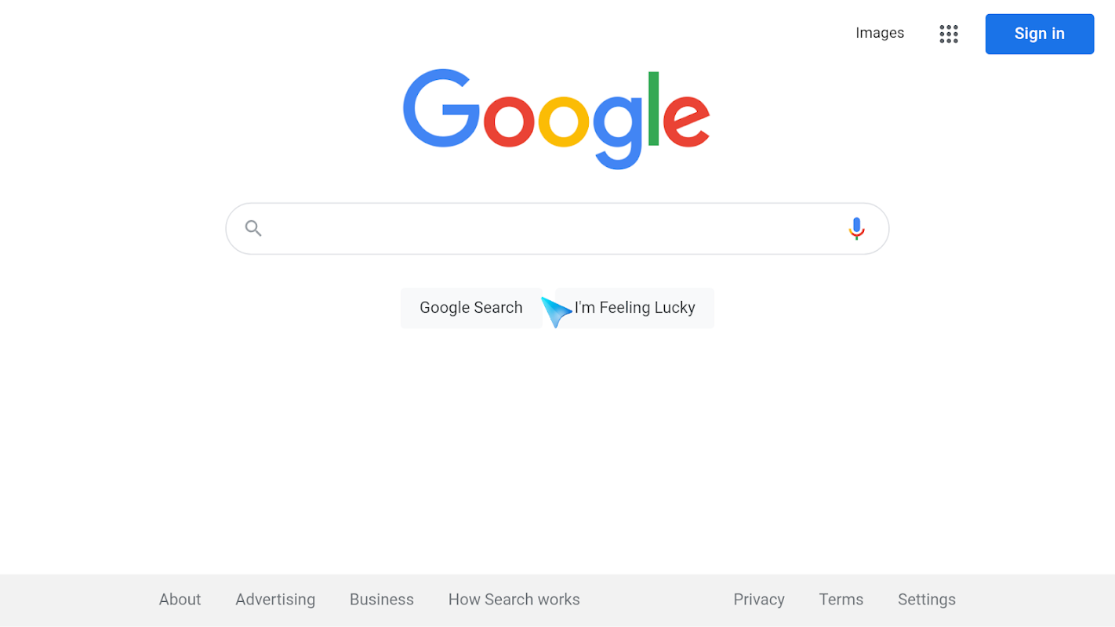This screenshot has width=1115, height=627.
Task: Go to the Advertising footer link
Action: click(275, 600)
